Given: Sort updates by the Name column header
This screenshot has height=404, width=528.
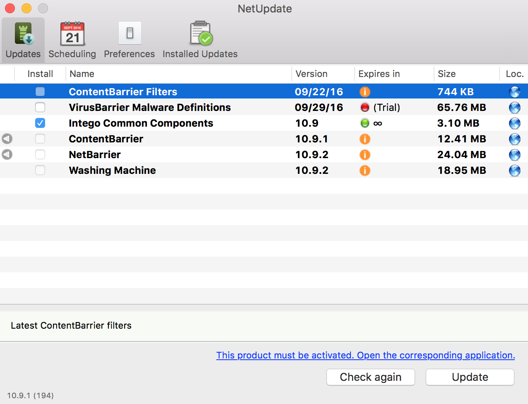Looking at the screenshot, I should pos(179,74).
